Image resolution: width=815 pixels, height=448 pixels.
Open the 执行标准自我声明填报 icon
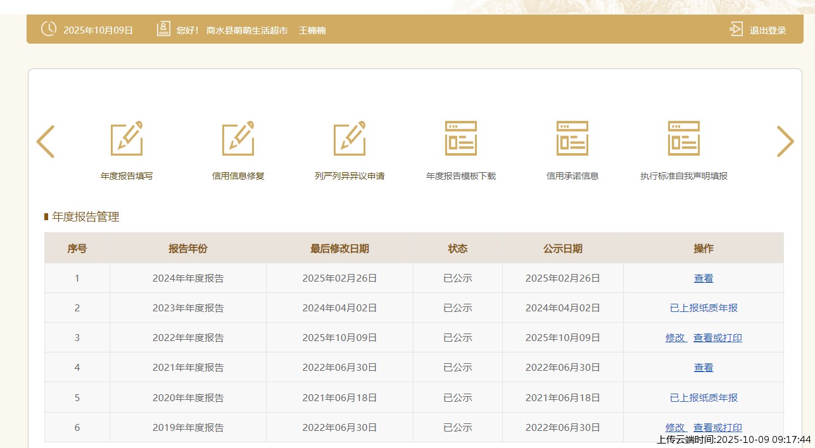point(684,139)
